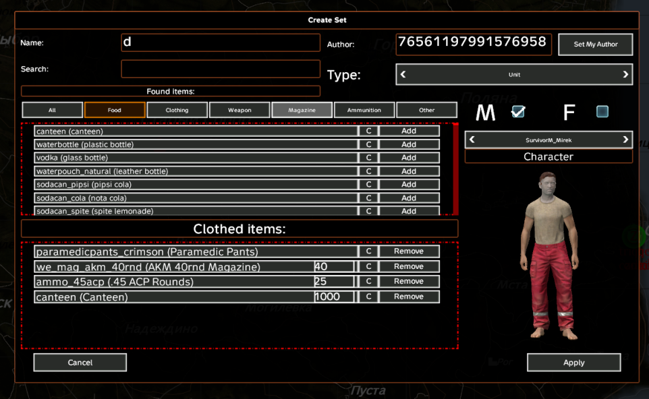This screenshot has height=399, width=649.
Task: Select the Clothing category tab
Action: (x=177, y=110)
